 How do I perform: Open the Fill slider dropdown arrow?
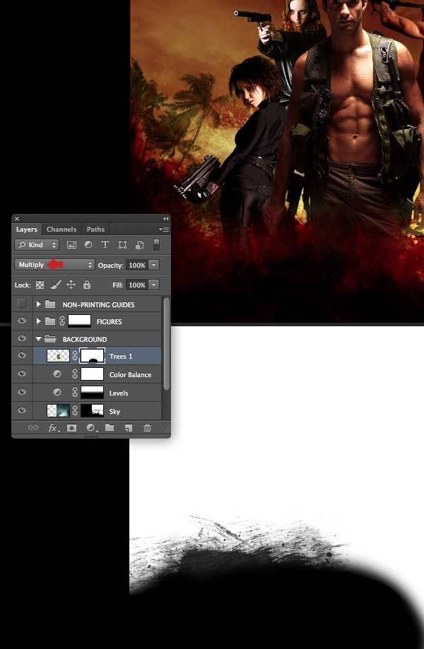click(x=153, y=285)
